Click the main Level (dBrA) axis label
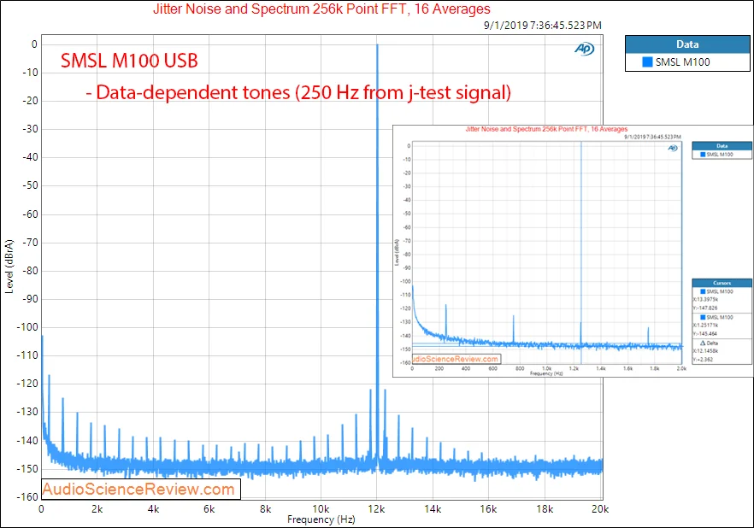The height and width of the screenshot is (528, 754). [x=9, y=267]
